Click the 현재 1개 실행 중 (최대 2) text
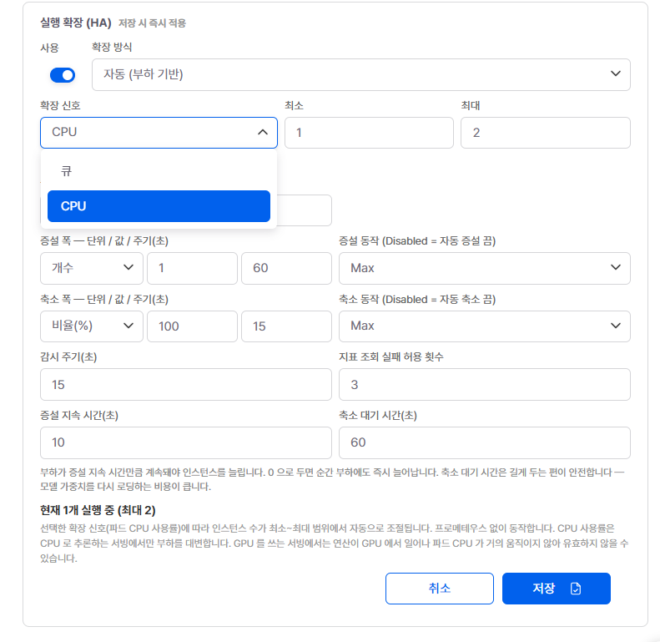This screenshot has height=642, width=660. click(x=98, y=510)
